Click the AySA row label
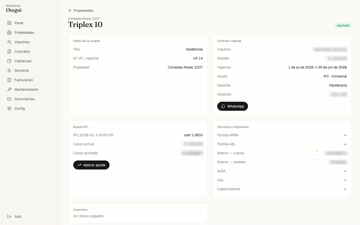 tap(221, 171)
